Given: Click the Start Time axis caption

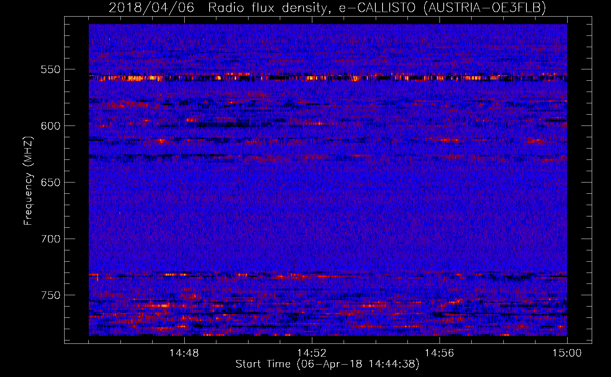Looking at the screenshot, I should 327,364.
